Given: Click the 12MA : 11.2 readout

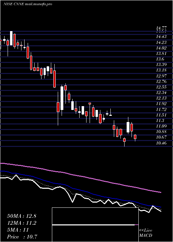Looking at the screenshot, I should tap(21, 223).
